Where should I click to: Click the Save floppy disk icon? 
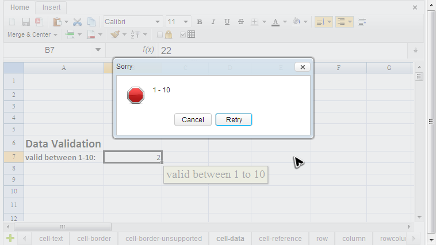(25, 22)
